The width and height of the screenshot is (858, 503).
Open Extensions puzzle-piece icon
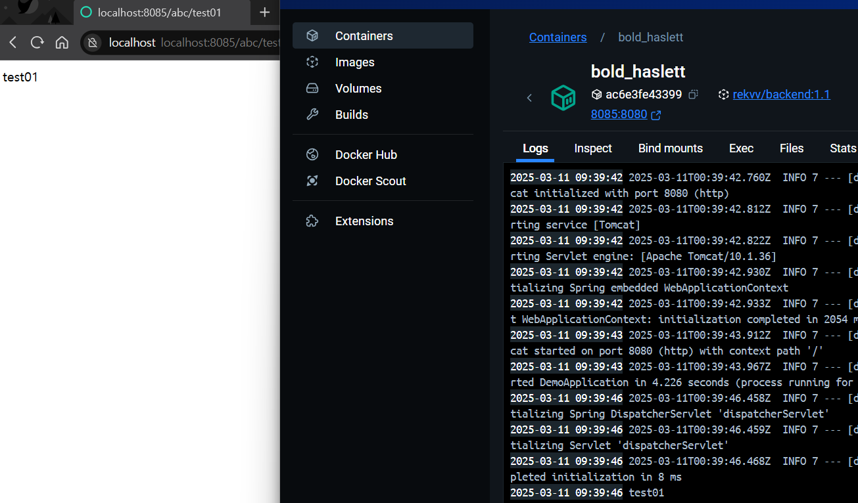(x=312, y=221)
